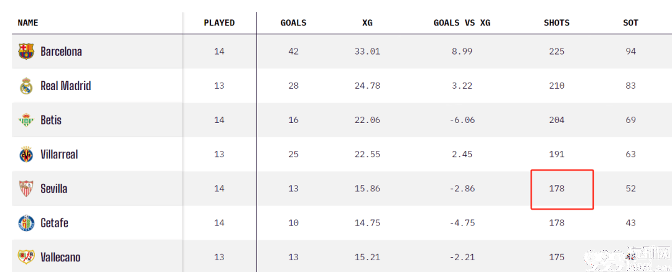Click the Barcelona club crest icon
Screen dimensions: 672x272
[x=26, y=52]
